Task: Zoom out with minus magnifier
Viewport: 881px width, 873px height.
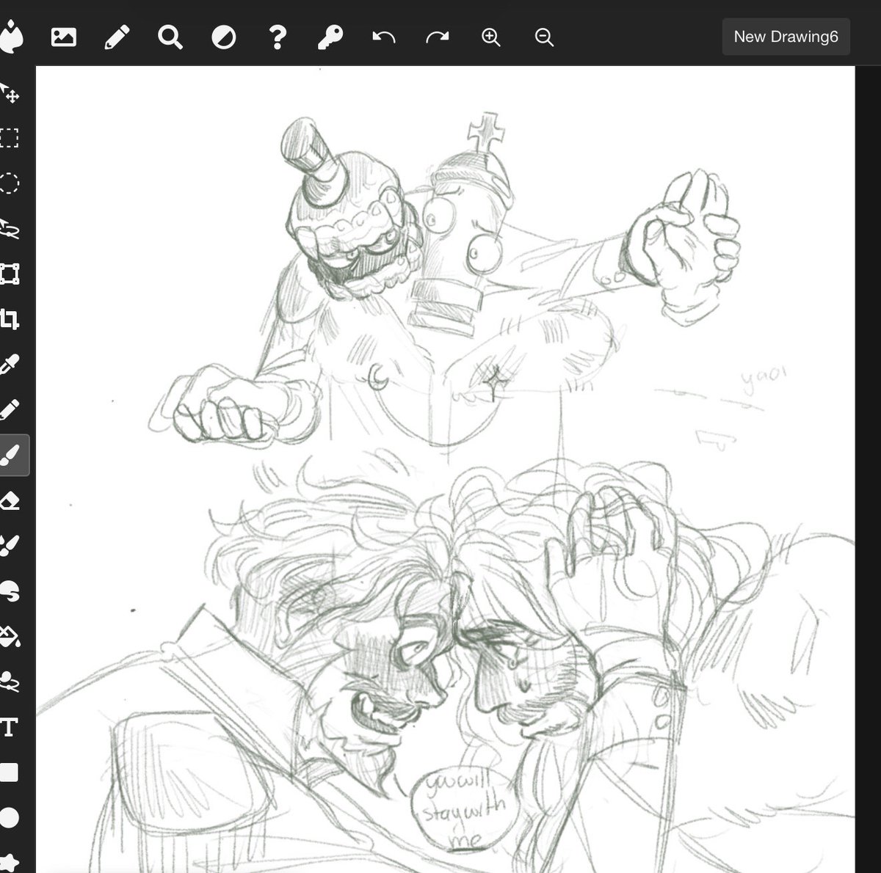Action: click(x=544, y=37)
